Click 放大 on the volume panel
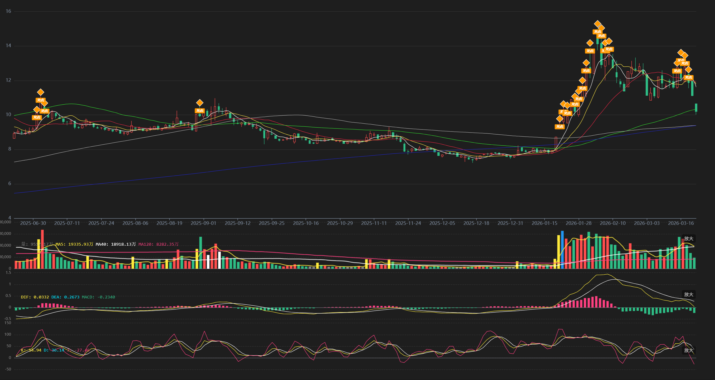 (x=688, y=238)
